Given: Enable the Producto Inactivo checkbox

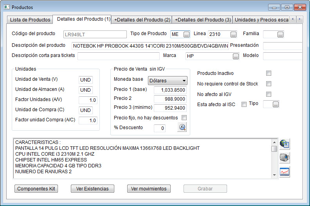Looking at the screenshot, I should [x=269, y=73].
